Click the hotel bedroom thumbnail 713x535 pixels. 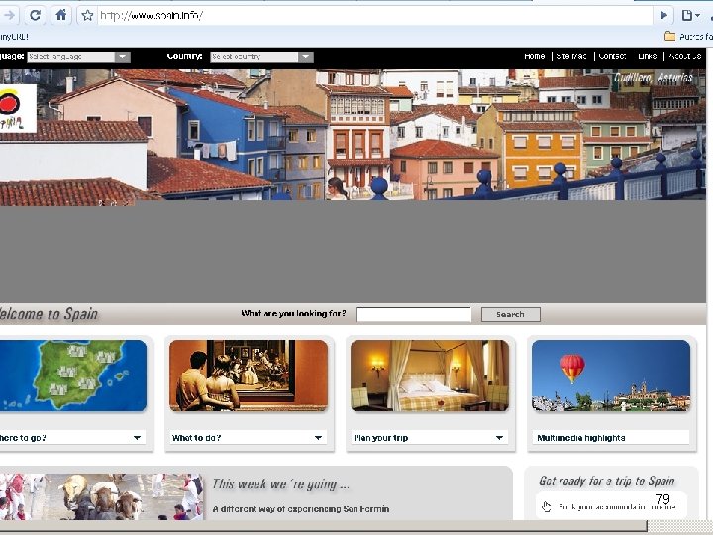click(x=430, y=375)
